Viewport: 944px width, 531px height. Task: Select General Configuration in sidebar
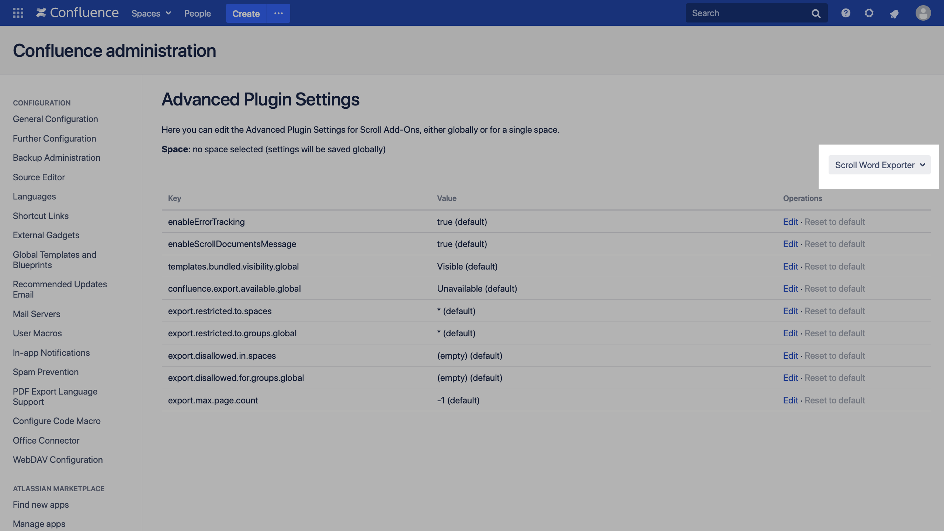coord(55,119)
